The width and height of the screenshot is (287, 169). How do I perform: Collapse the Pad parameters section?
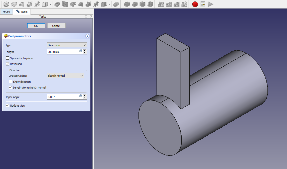(x=87, y=36)
